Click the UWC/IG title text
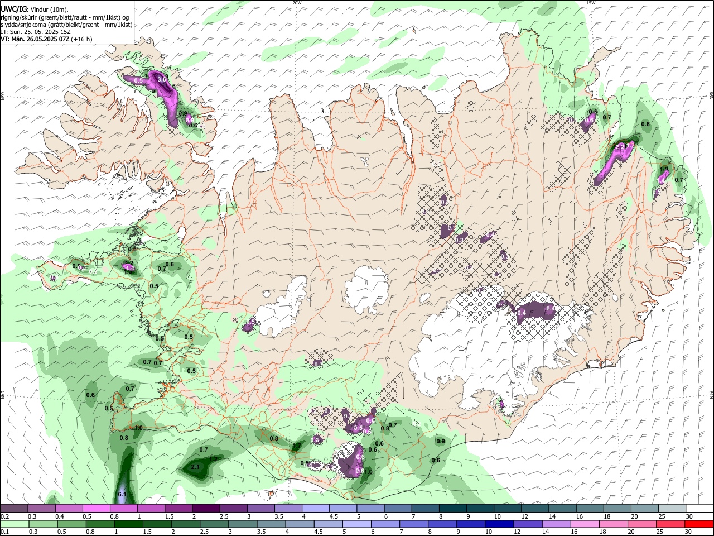This screenshot has height=536, width=714. [x=13, y=9]
